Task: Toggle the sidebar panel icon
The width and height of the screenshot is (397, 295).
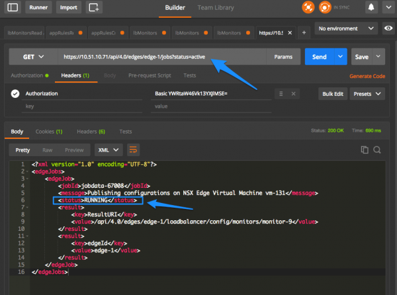Action: (x=13, y=7)
